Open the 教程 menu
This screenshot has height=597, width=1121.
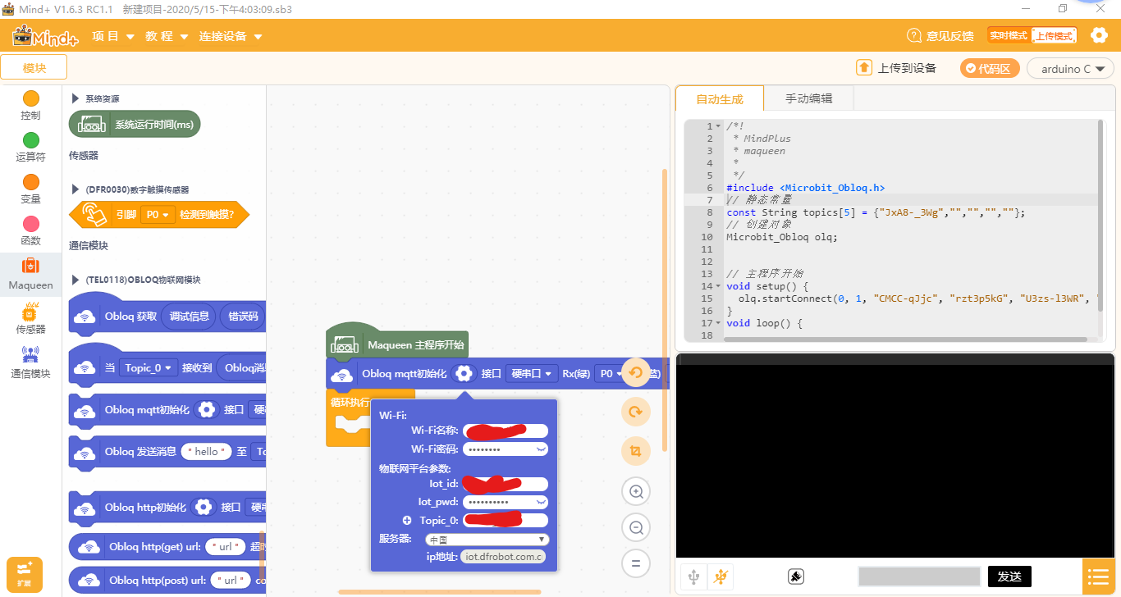click(167, 36)
